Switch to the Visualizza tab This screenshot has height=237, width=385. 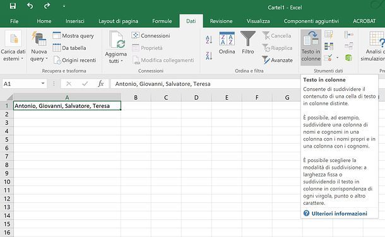[258, 21]
